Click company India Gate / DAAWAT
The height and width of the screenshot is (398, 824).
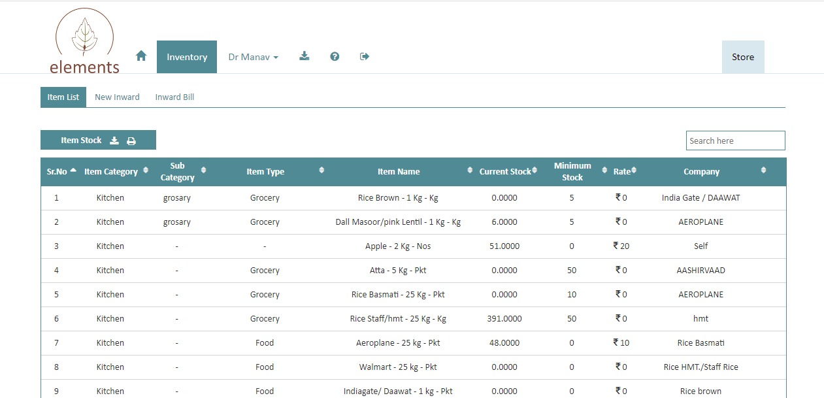(701, 198)
